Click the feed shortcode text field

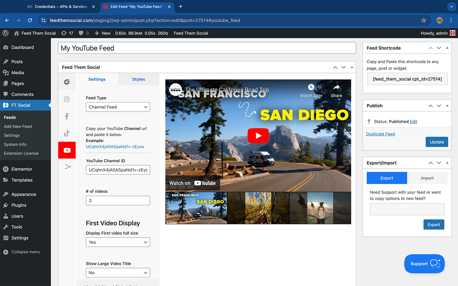tap(407, 79)
